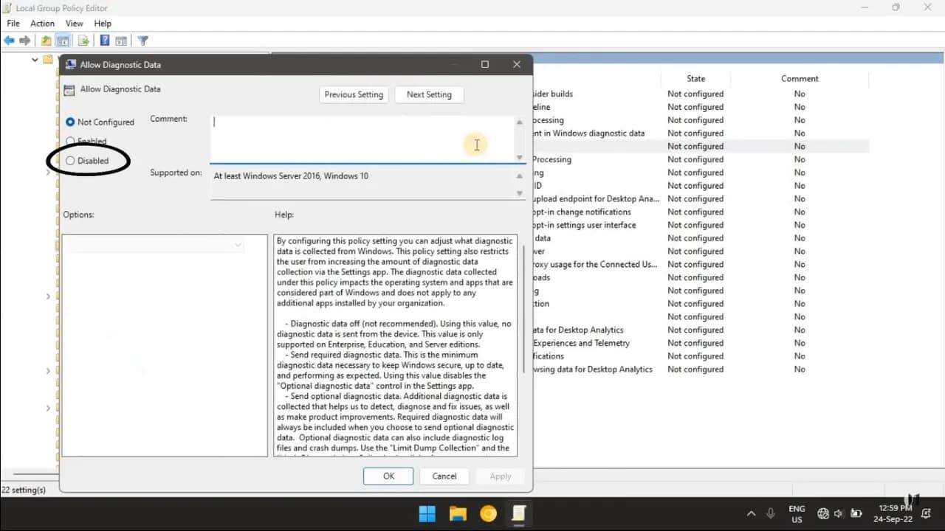The height and width of the screenshot is (531, 945).
Task: Click the Allow Diagnostic Data dialog icon
Action: (x=70, y=64)
